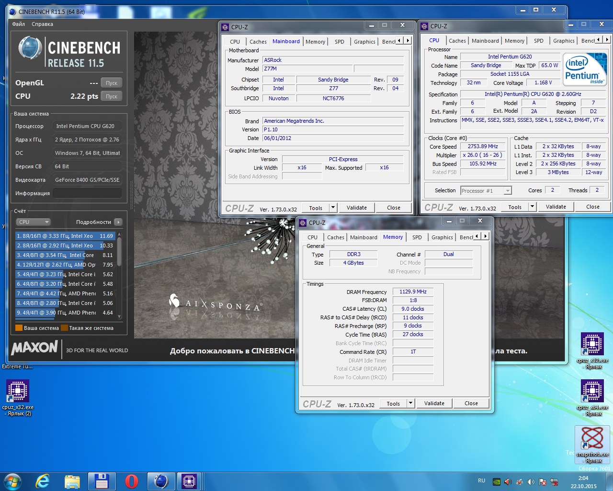Click the Cinebench ranking list scrollbar

click(x=119, y=275)
